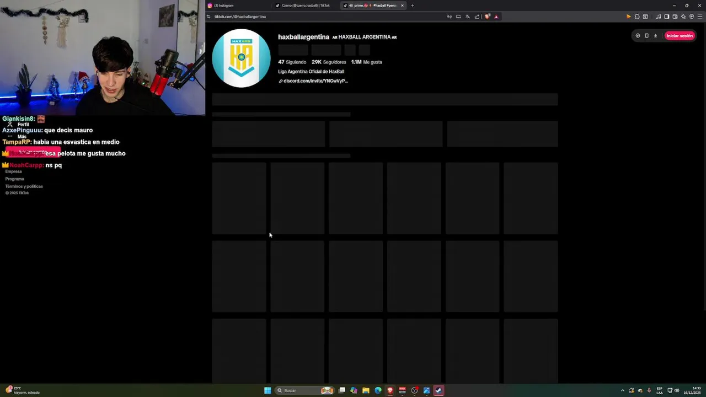Open Perfil in TikTok sidebar
706x397 pixels.
(x=18, y=125)
